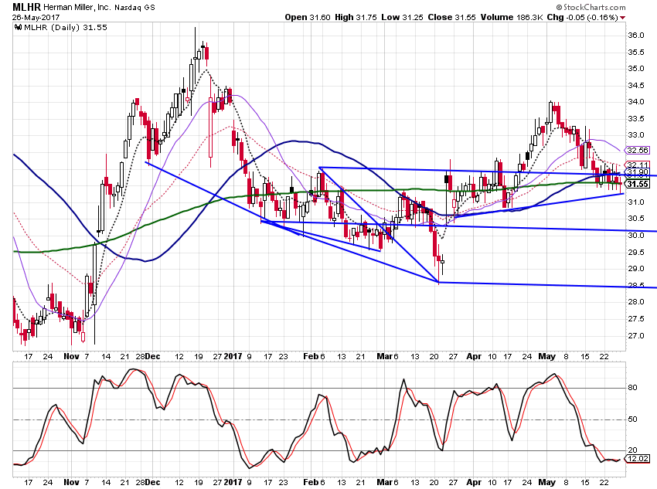657x489 pixels.
Task: Click the Nasdaq GS exchange label
Action: [x=134, y=8]
